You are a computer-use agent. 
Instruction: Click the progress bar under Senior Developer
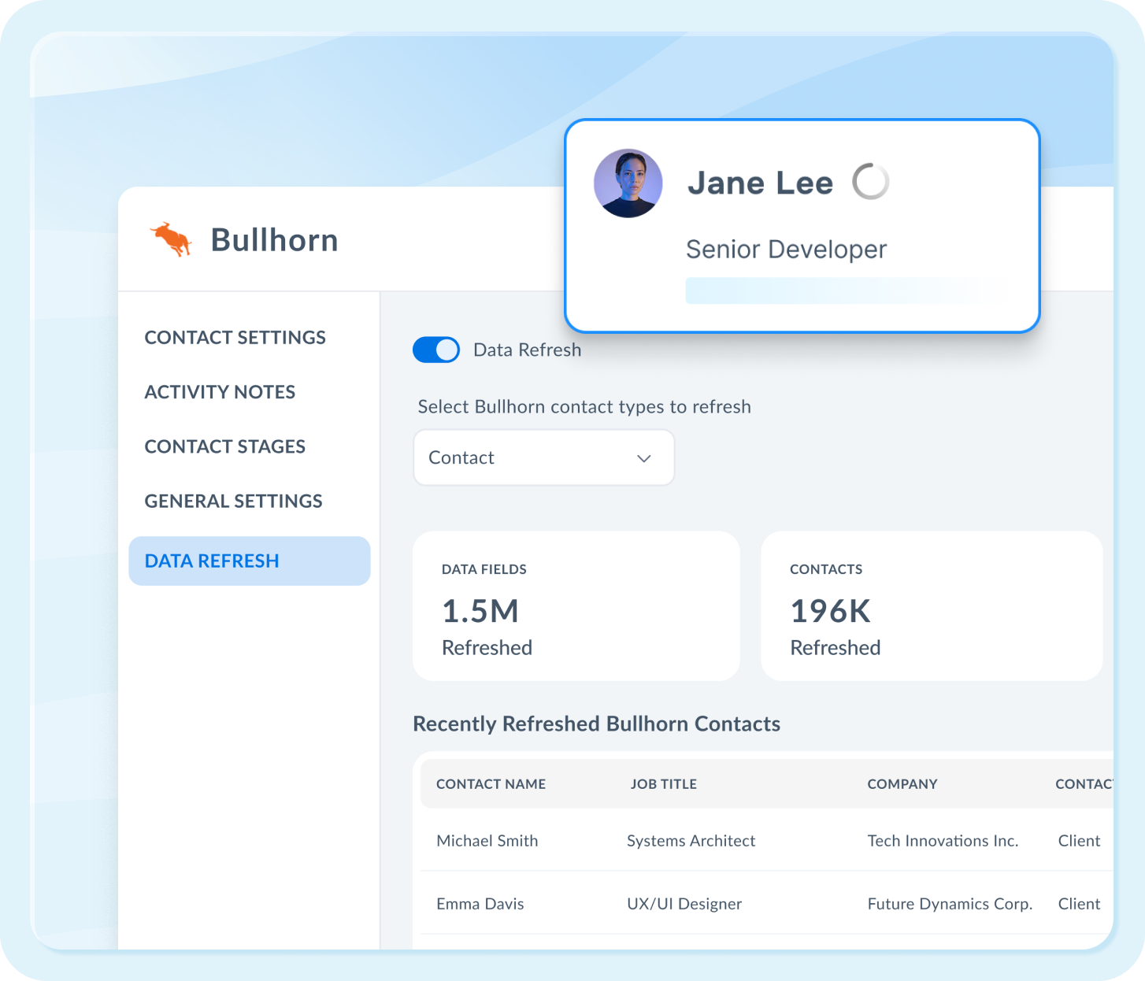(x=849, y=291)
